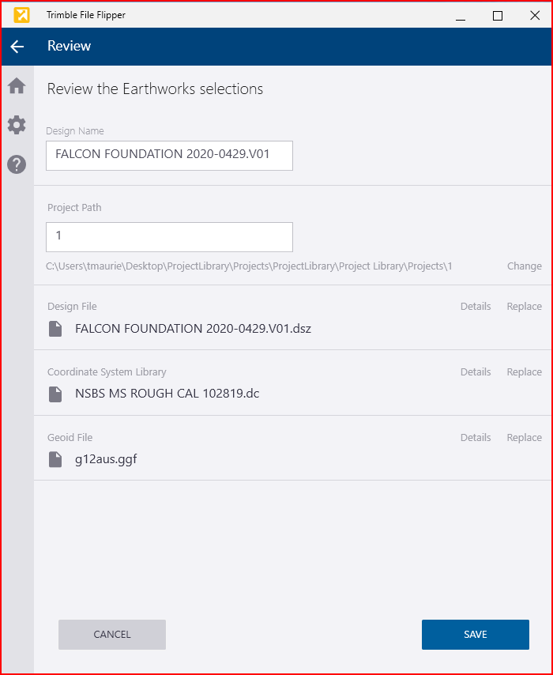Click the coordinate system library file icon
This screenshot has height=675, width=553.
[55, 394]
